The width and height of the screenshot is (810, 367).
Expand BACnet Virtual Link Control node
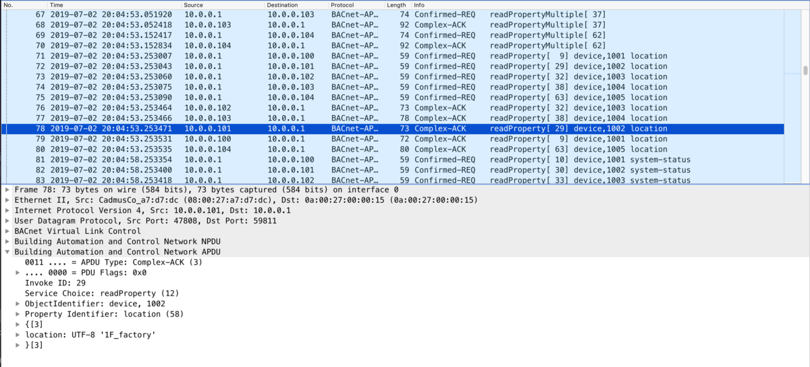[7, 231]
